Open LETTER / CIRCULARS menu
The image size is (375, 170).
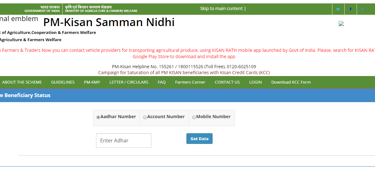(x=129, y=82)
